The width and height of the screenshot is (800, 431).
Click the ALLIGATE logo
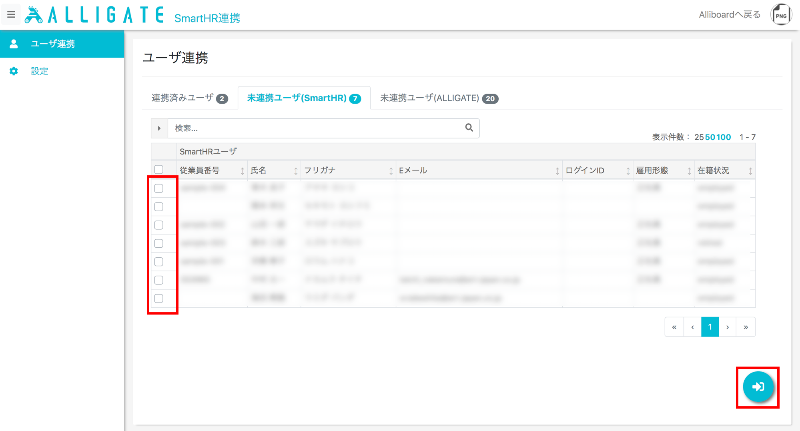pyautogui.click(x=94, y=15)
